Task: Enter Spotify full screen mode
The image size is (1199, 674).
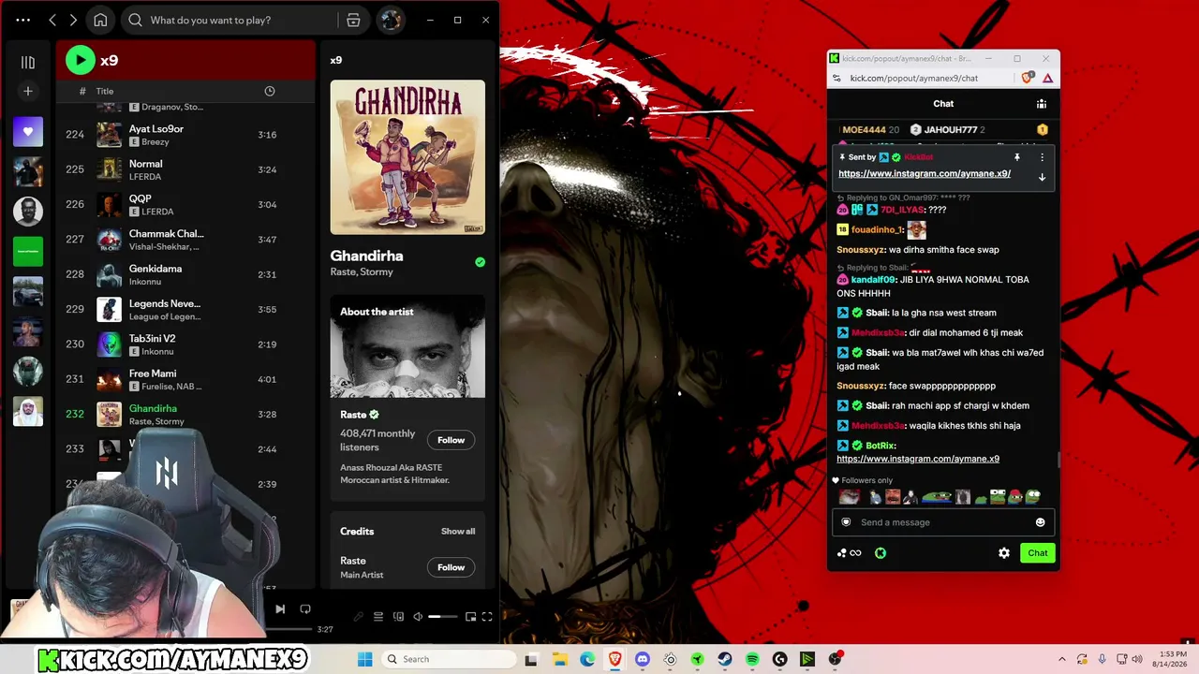Action: tap(487, 617)
